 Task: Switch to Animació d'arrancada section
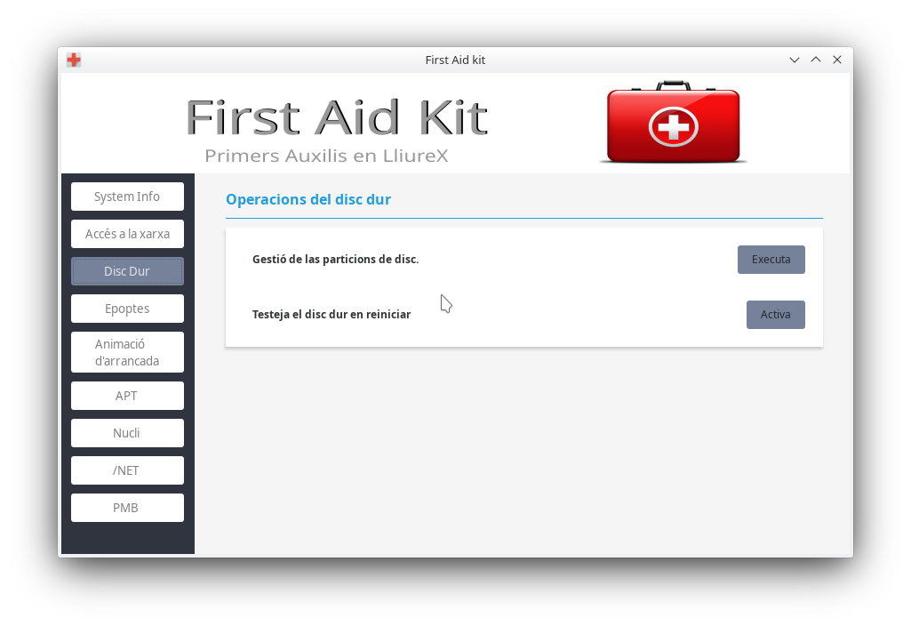127,352
